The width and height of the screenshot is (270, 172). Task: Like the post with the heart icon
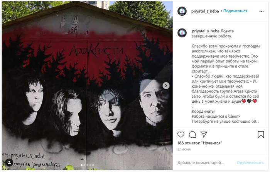[181, 135]
